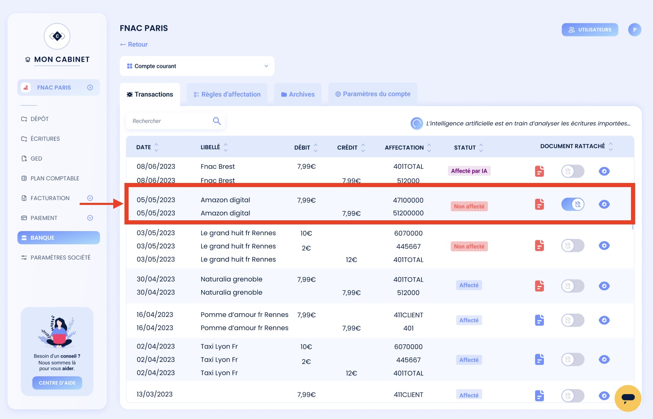This screenshot has height=419, width=653.
Task: Open the blue document icon in Pomme d'amour row
Action: pyautogui.click(x=539, y=320)
